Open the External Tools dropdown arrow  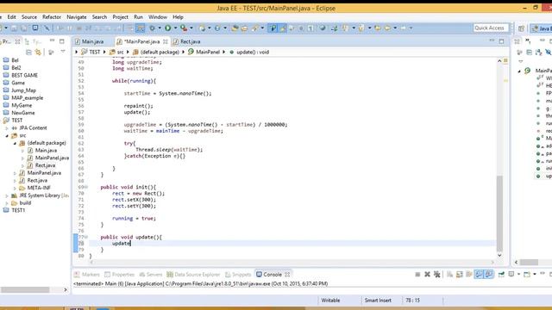[x=191, y=28]
